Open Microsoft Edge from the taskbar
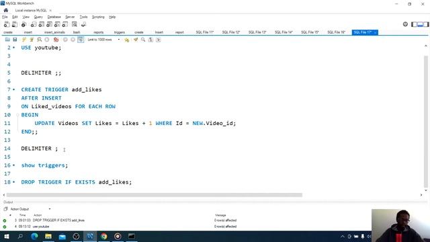The image size is (430, 242). click(x=34, y=236)
